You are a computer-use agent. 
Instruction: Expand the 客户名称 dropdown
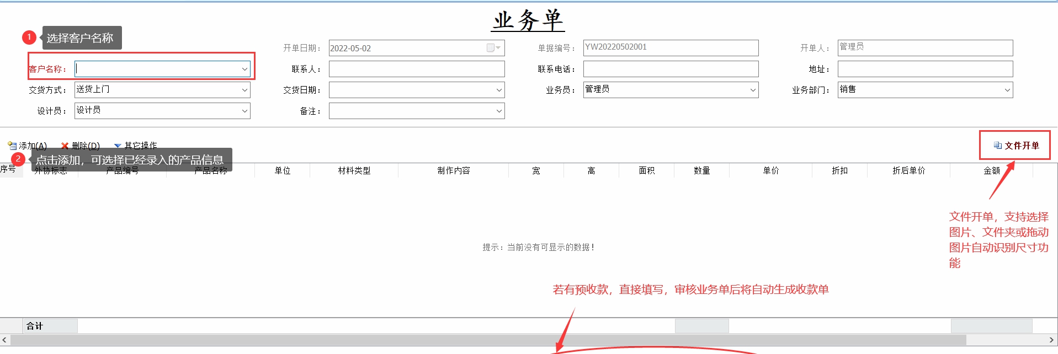pyautogui.click(x=244, y=69)
